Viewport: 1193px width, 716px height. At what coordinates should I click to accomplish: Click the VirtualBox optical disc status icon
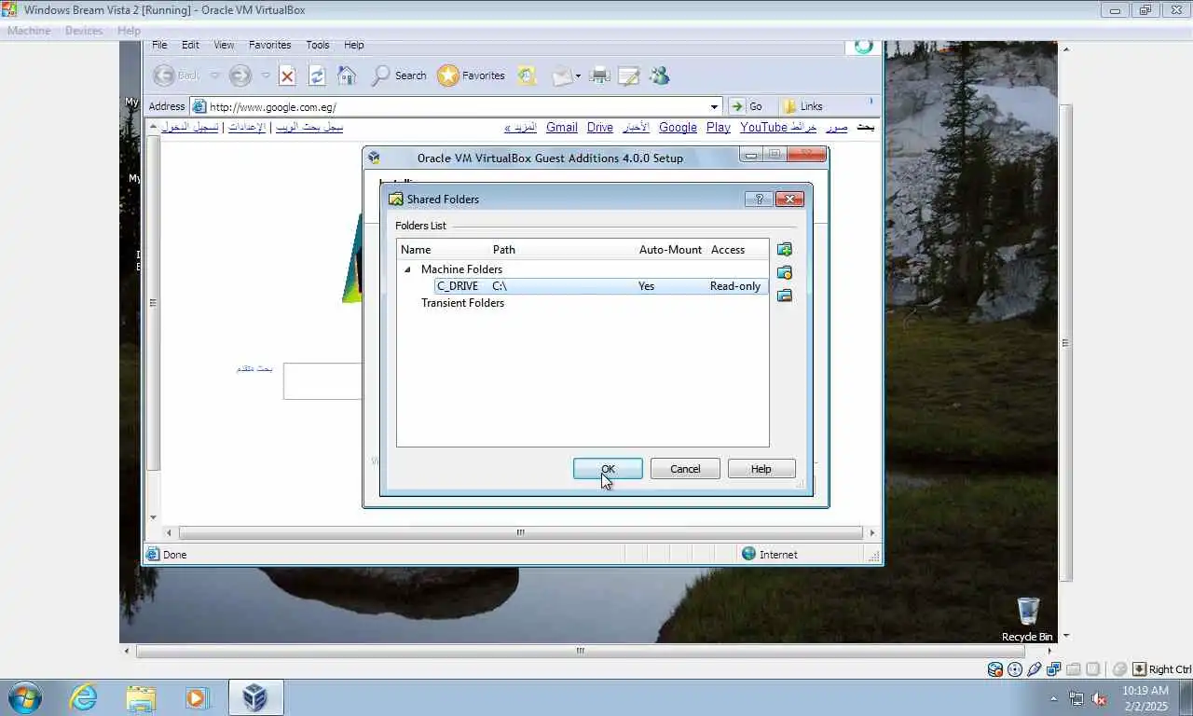[x=1015, y=669]
